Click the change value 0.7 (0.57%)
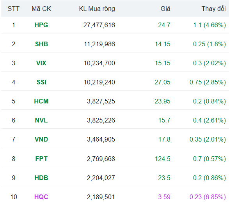 (209, 159)
